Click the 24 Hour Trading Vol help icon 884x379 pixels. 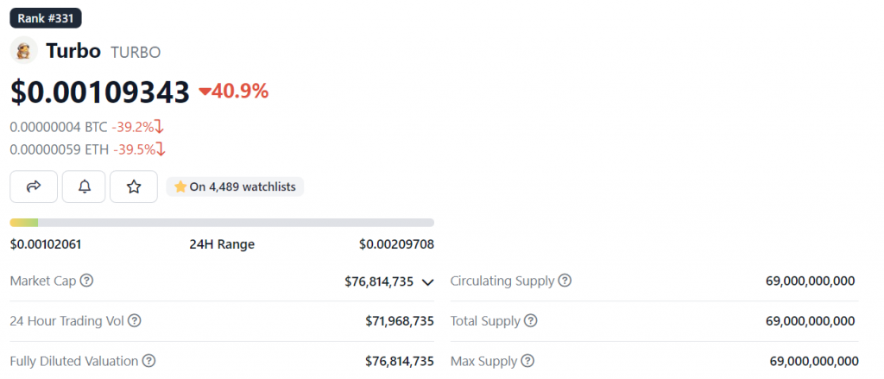click(x=134, y=321)
